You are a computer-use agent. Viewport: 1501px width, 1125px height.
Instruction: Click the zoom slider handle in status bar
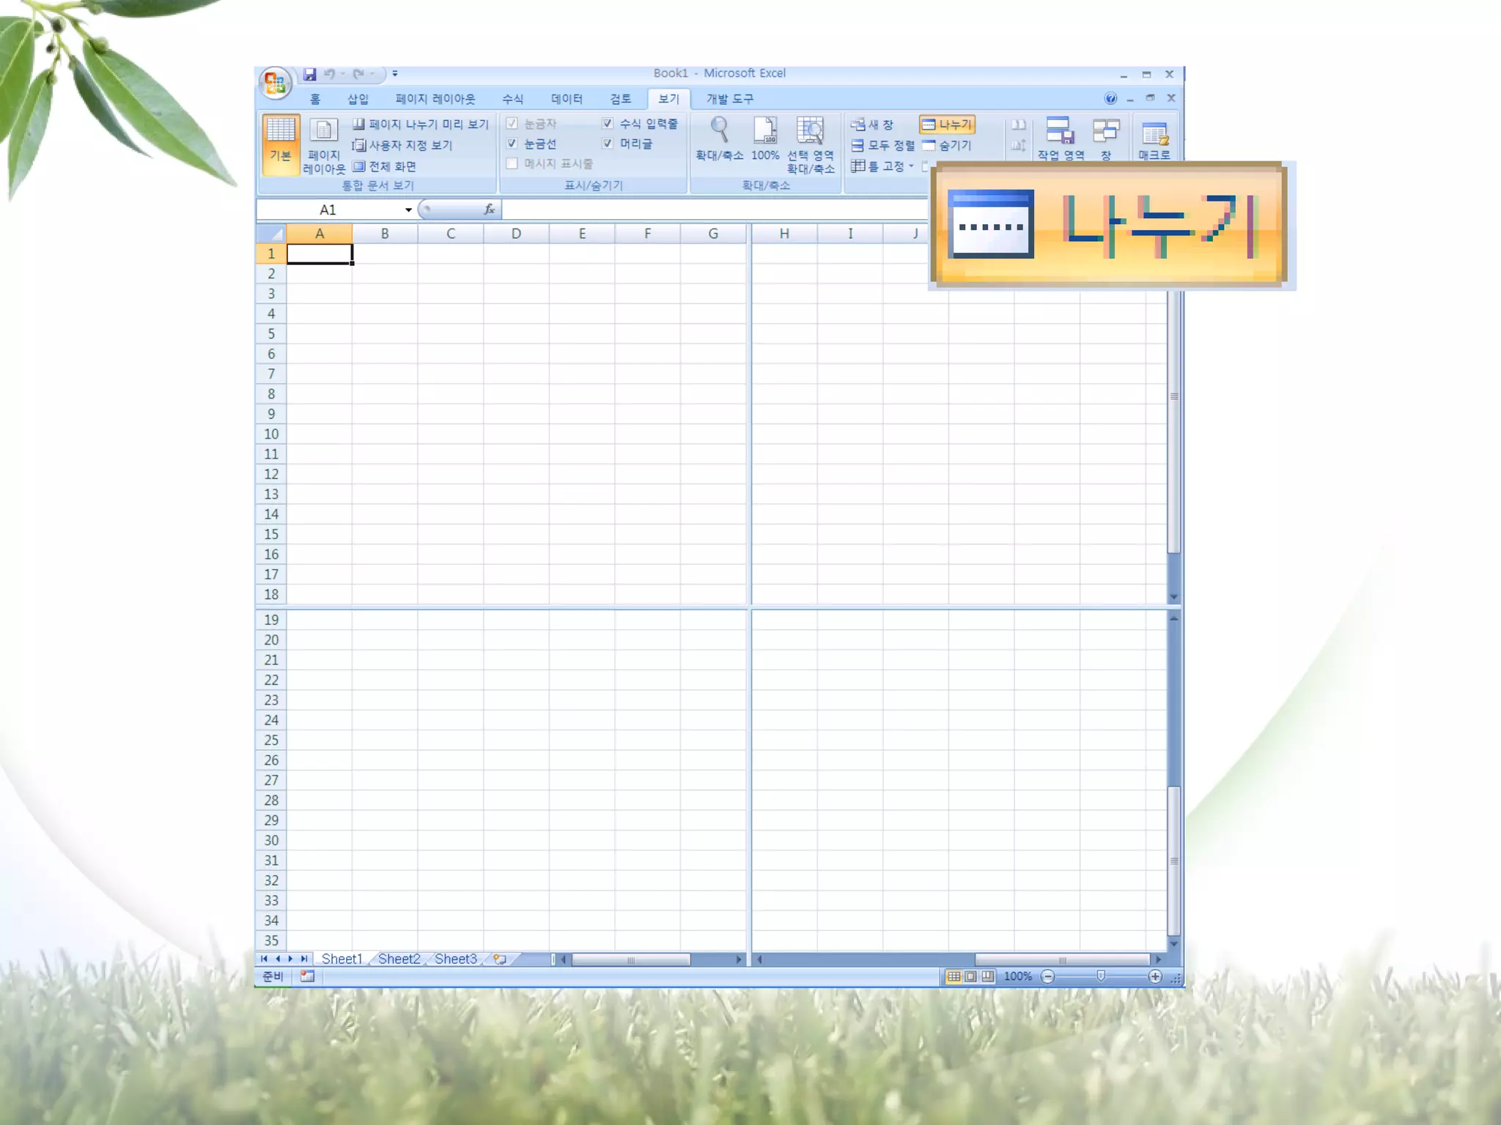point(1101,976)
